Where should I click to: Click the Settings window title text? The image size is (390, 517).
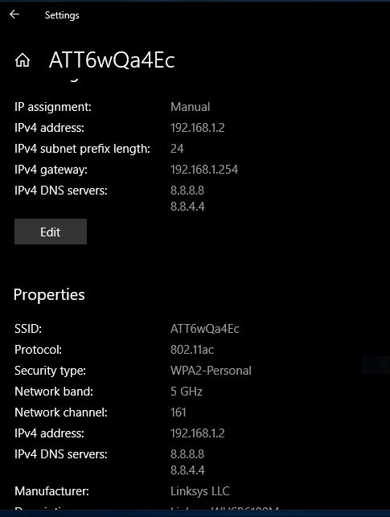click(62, 15)
